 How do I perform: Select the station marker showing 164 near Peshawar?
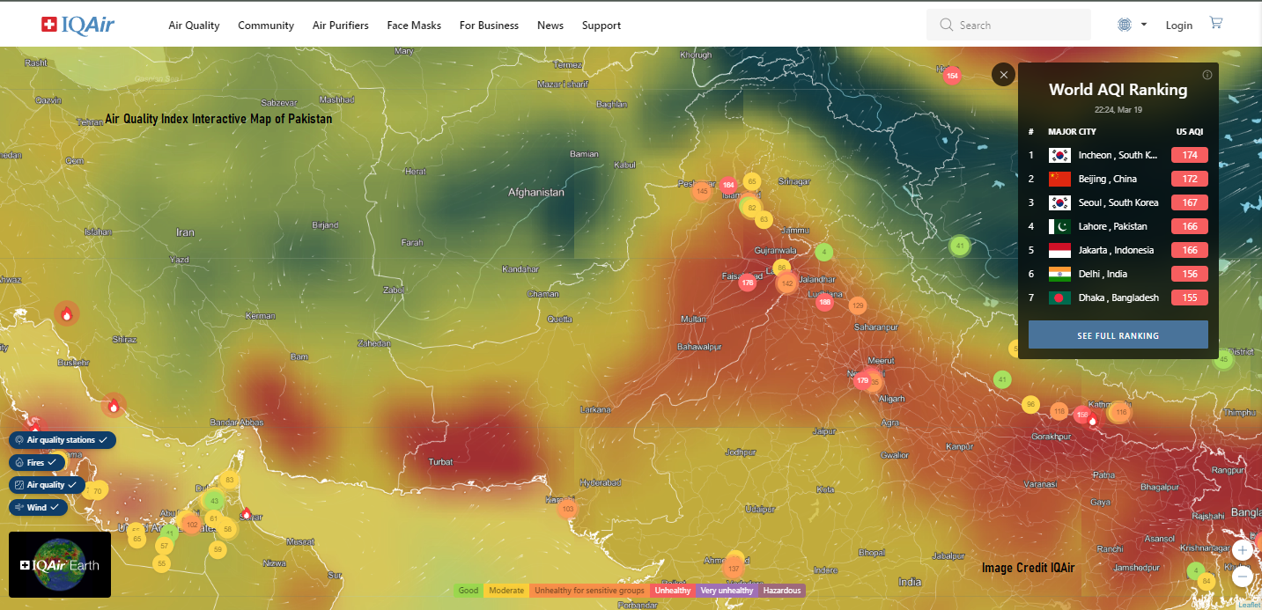[x=727, y=185]
